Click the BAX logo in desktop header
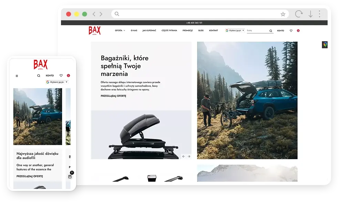 pyautogui.click(x=94, y=31)
